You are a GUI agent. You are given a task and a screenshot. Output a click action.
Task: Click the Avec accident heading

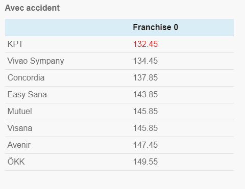[32, 8]
